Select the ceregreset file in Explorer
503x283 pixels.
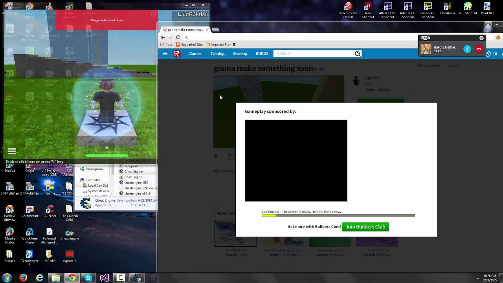click(x=131, y=166)
